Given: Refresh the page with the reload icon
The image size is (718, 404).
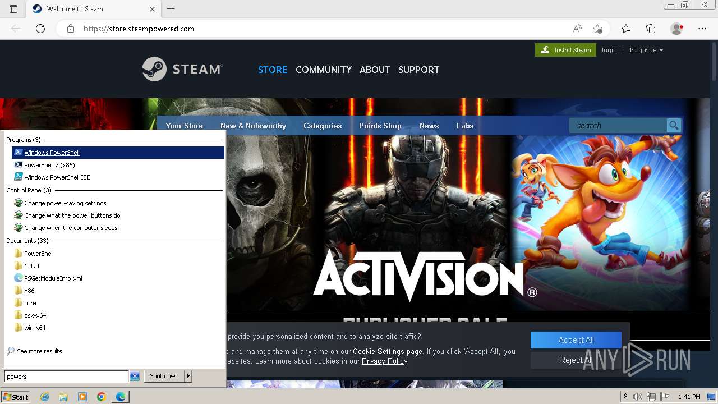Looking at the screenshot, I should [40, 29].
